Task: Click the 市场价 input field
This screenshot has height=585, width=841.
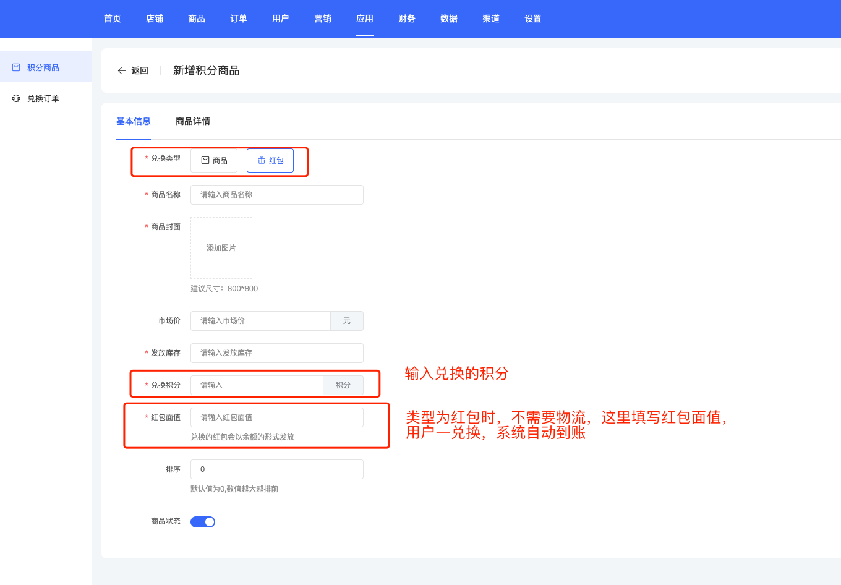Action: [x=260, y=320]
